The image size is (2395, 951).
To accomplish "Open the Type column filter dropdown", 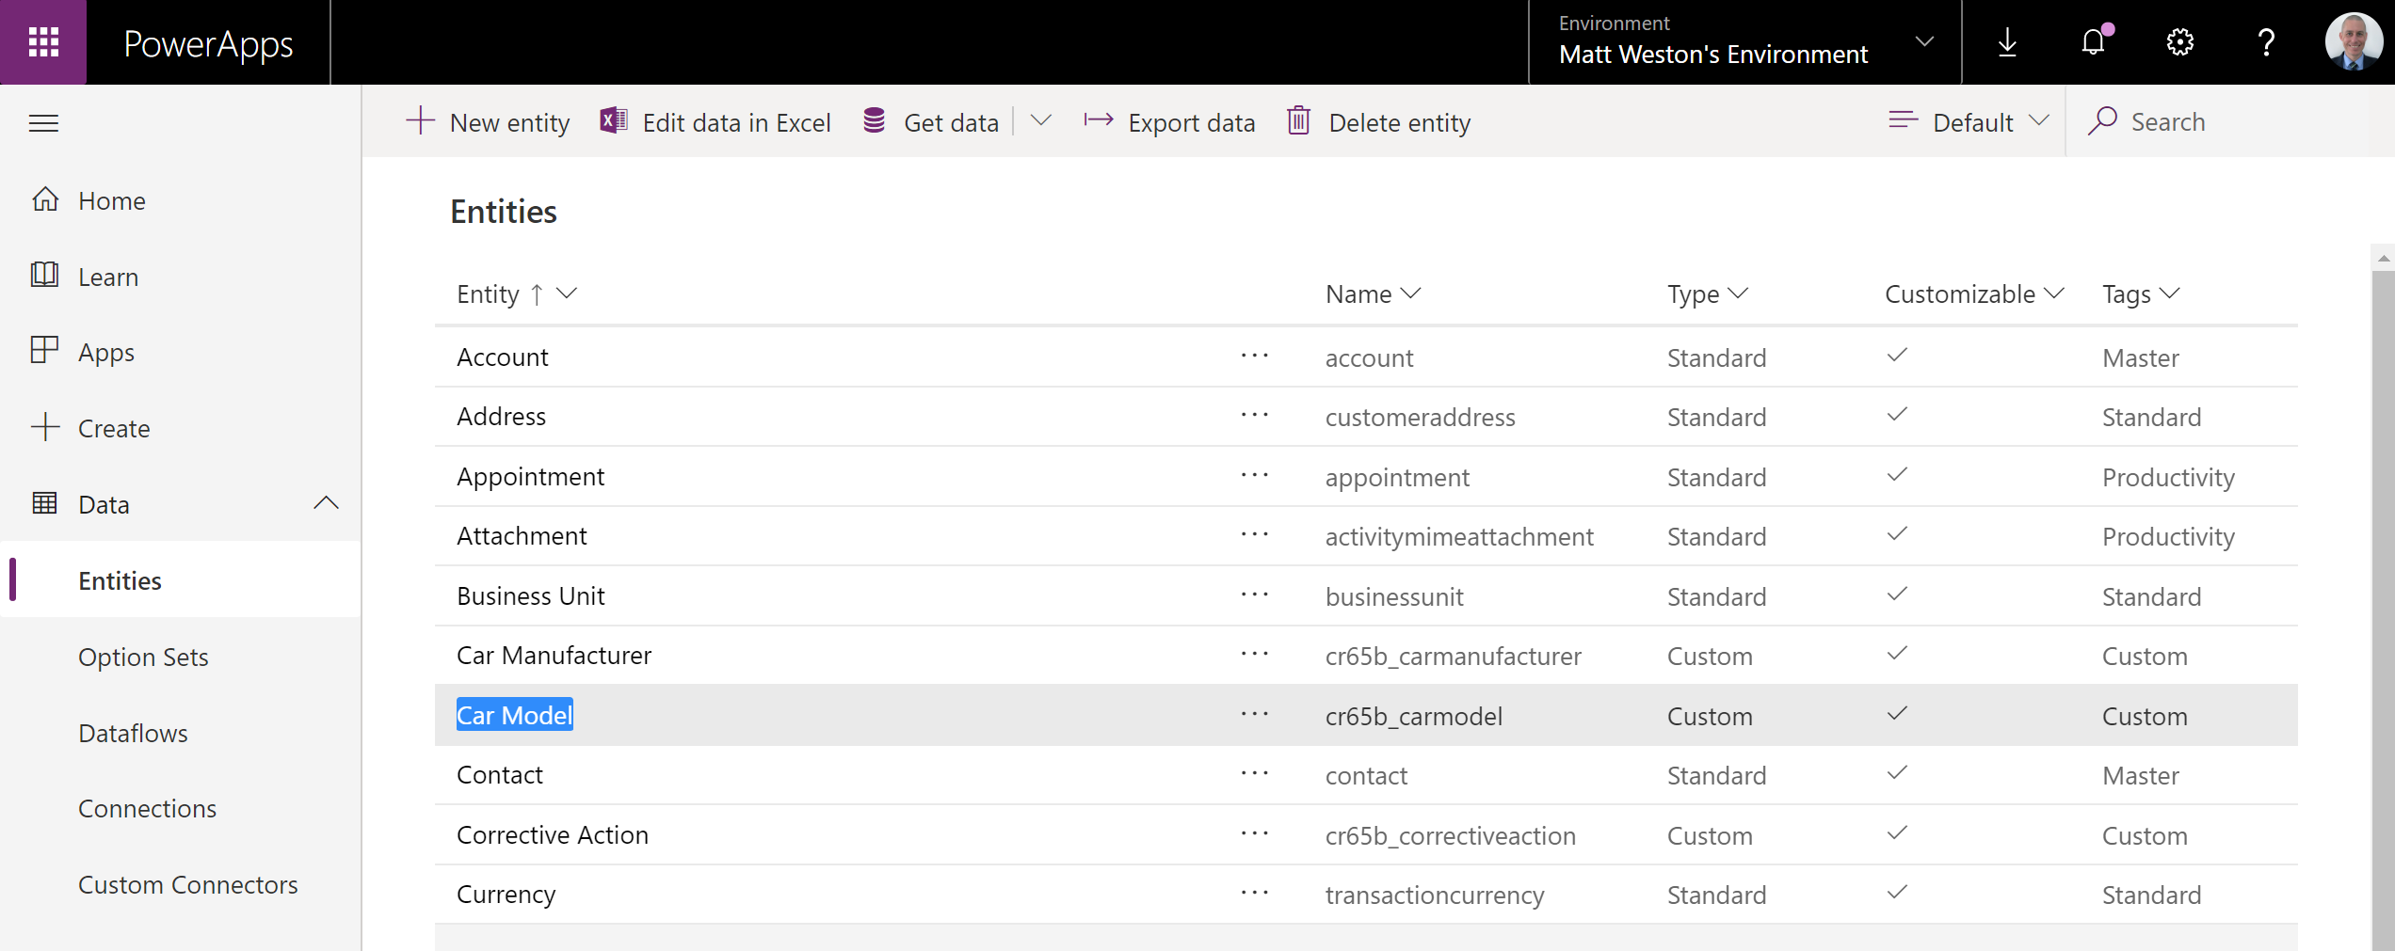I will (x=1739, y=293).
